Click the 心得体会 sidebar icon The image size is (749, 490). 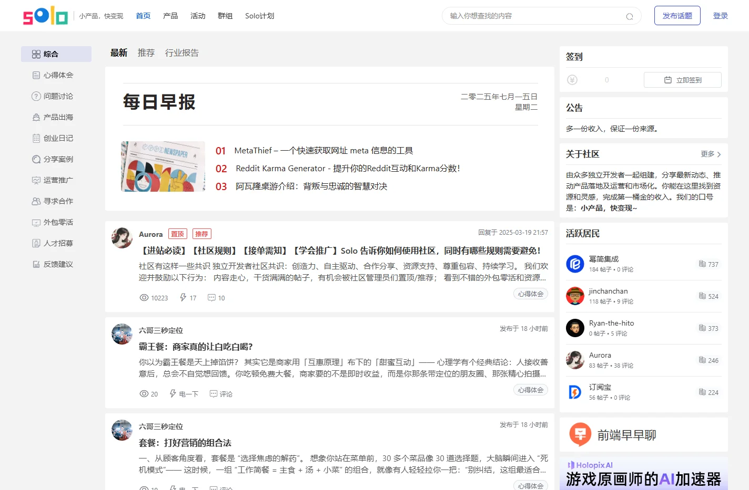pyautogui.click(x=36, y=75)
